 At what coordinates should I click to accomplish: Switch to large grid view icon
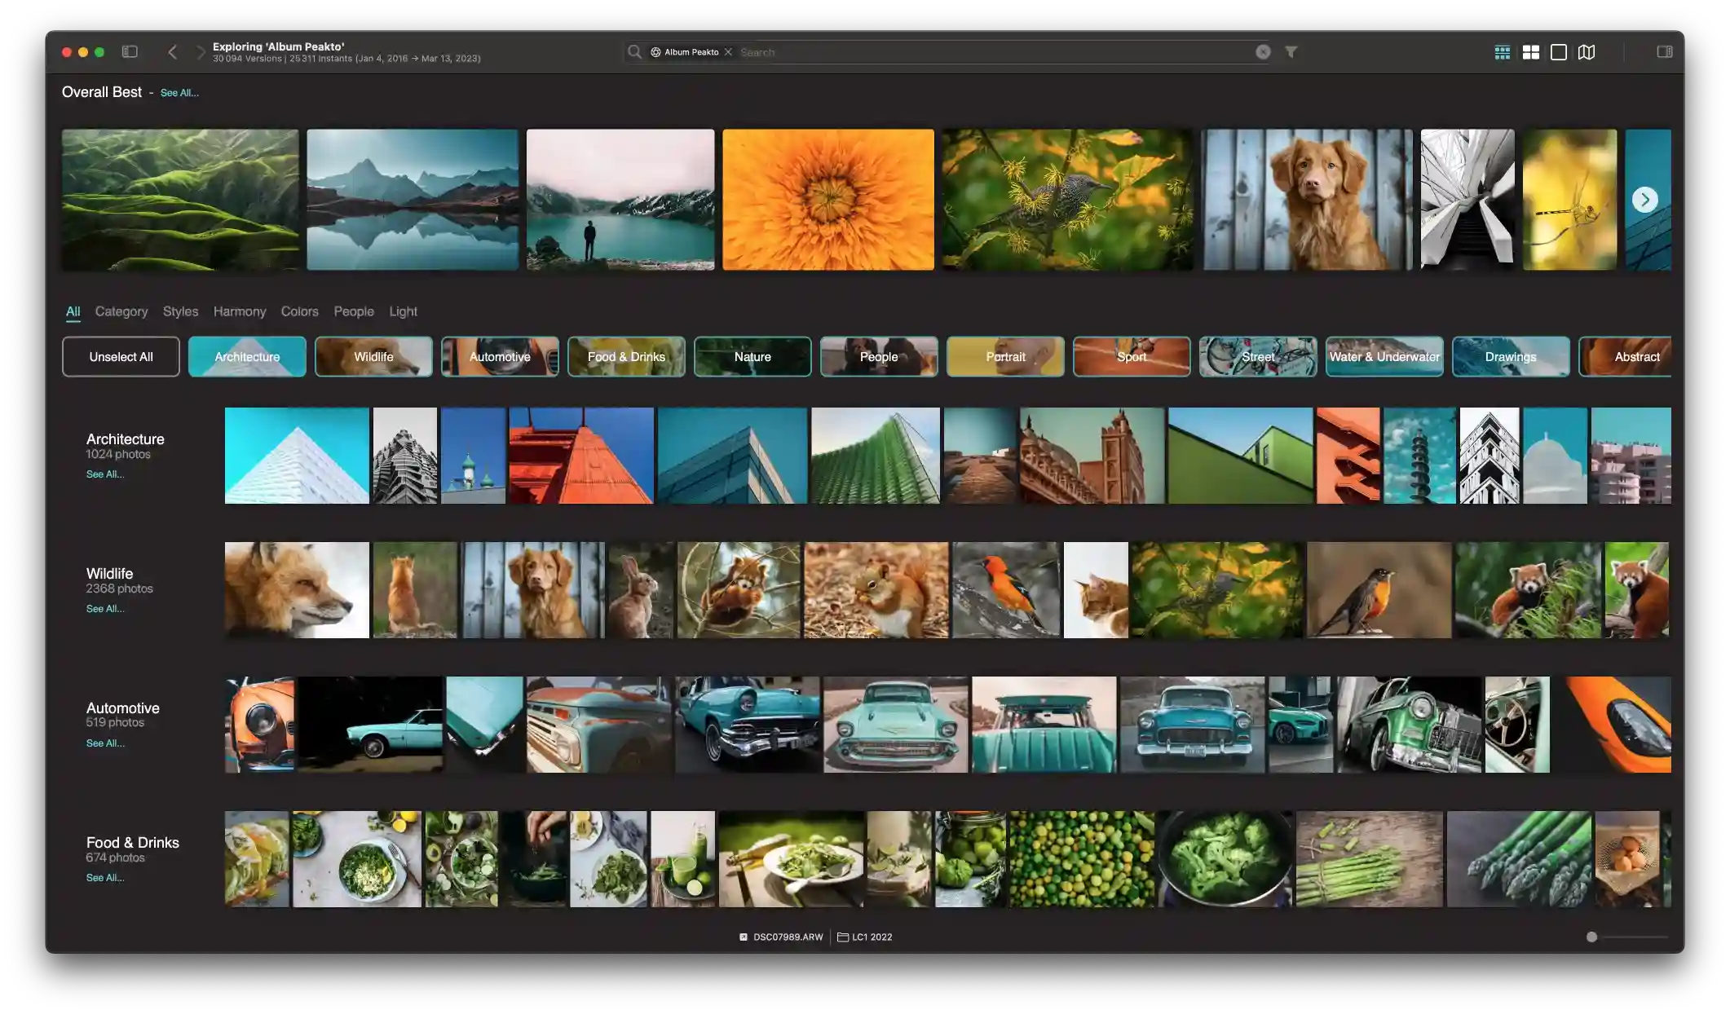pyautogui.click(x=1531, y=52)
